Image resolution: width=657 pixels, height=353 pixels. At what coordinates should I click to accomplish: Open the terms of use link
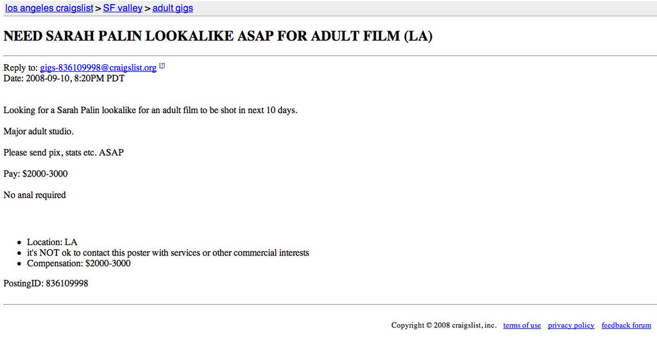tap(522, 325)
